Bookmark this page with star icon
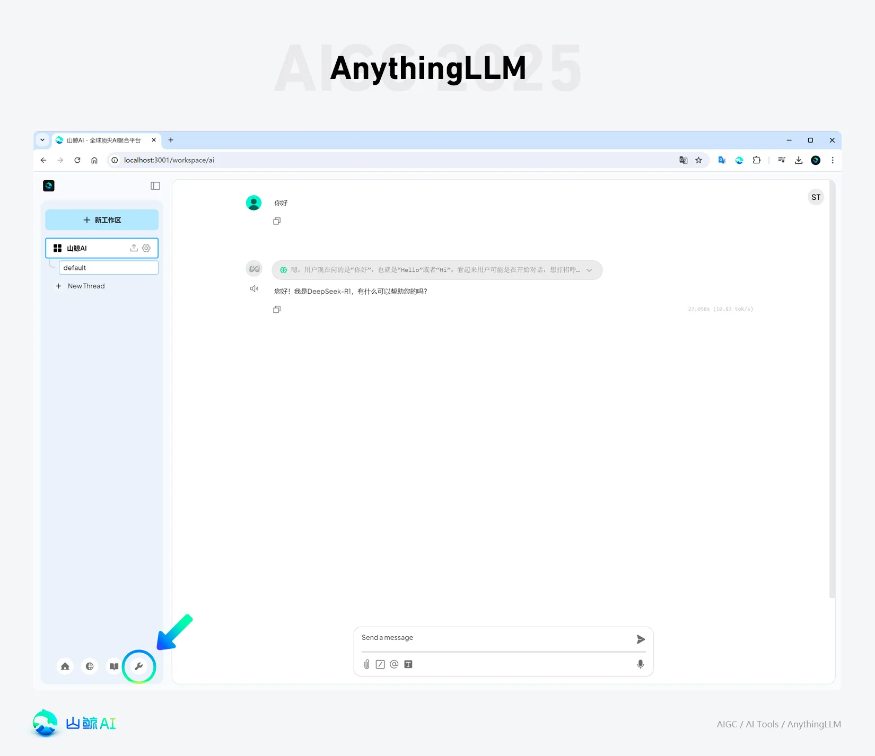Viewport: 875px width, 756px height. pyautogui.click(x=699, y=160)
